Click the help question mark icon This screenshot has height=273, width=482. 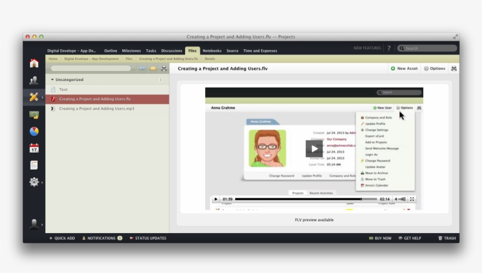point(389,48)
